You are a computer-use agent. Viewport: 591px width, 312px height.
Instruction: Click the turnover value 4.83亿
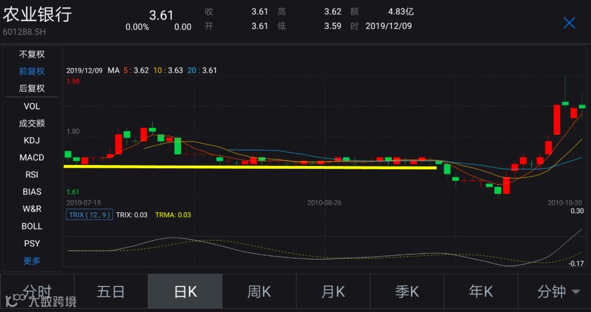(401, 11)
